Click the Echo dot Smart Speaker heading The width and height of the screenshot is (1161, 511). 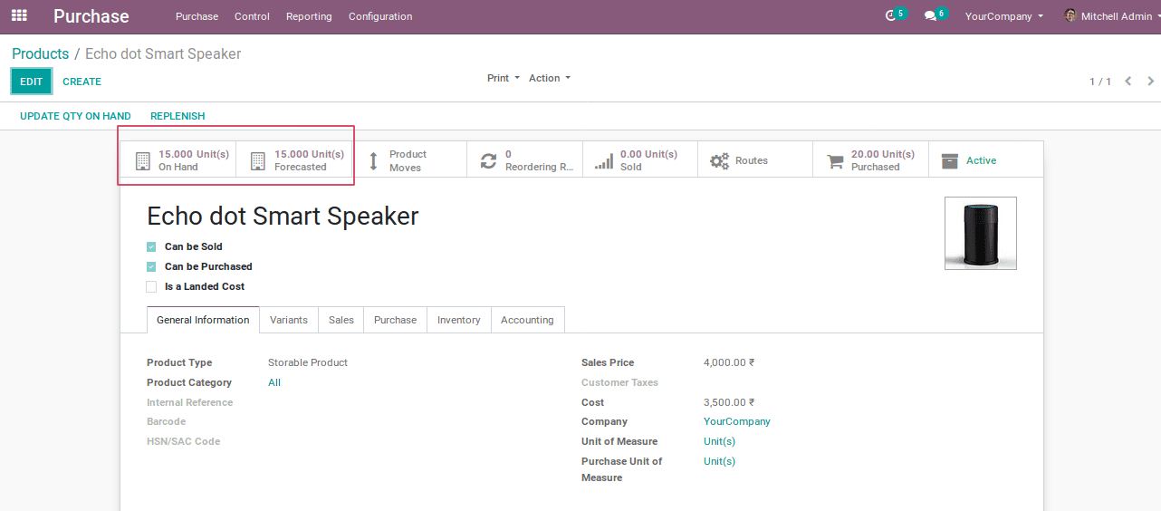pyautogui.click(x=283, y=217)
